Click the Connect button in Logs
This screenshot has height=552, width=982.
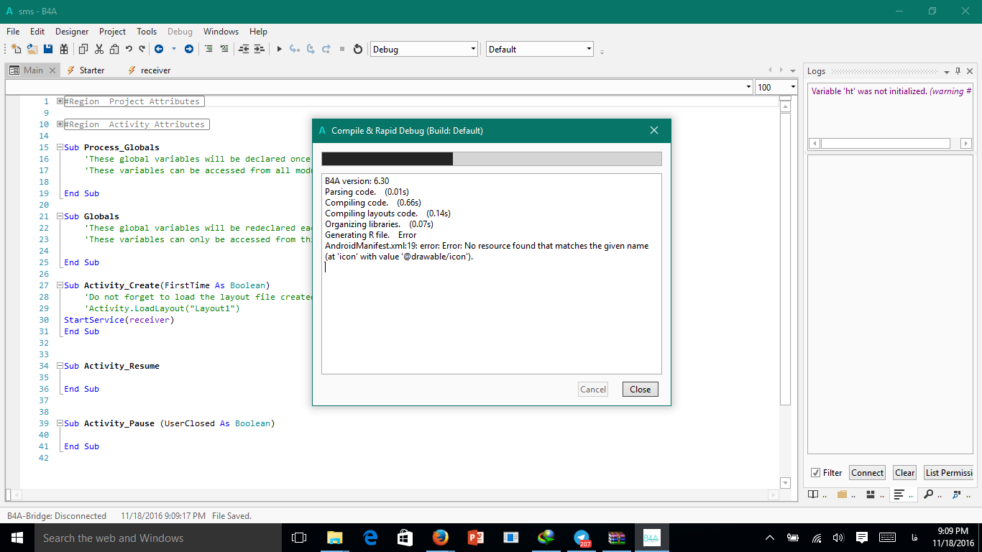point(867,473)
